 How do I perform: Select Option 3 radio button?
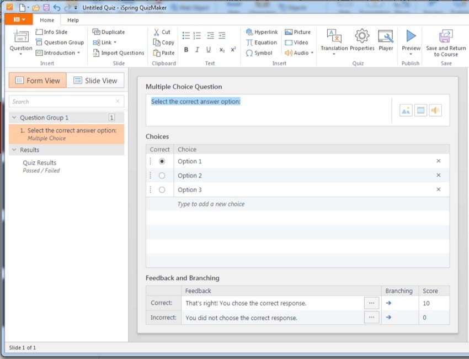[162, 190]
